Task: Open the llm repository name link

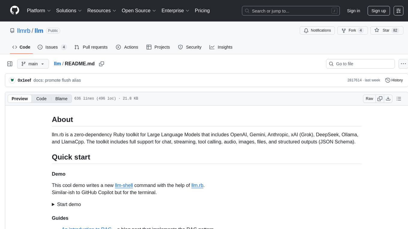Action: pos(39,31)
